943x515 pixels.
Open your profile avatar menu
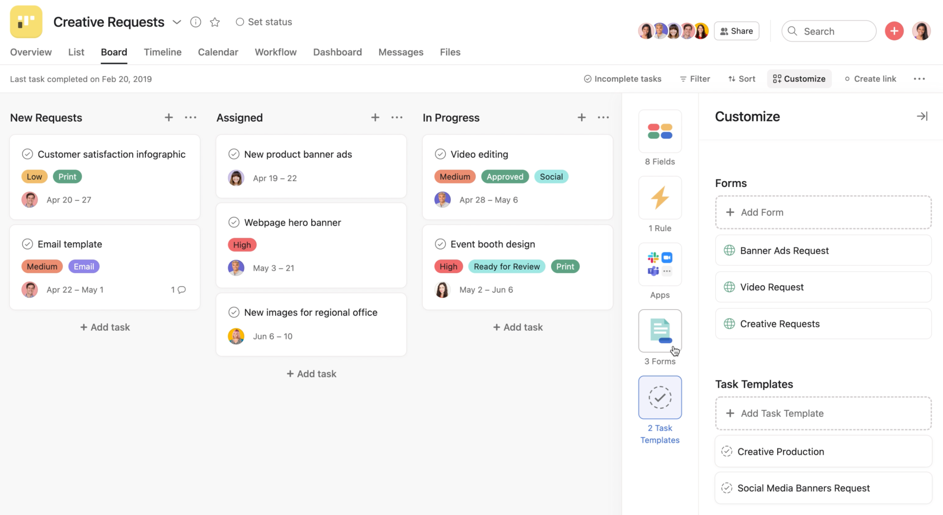[x=921, y=31]
